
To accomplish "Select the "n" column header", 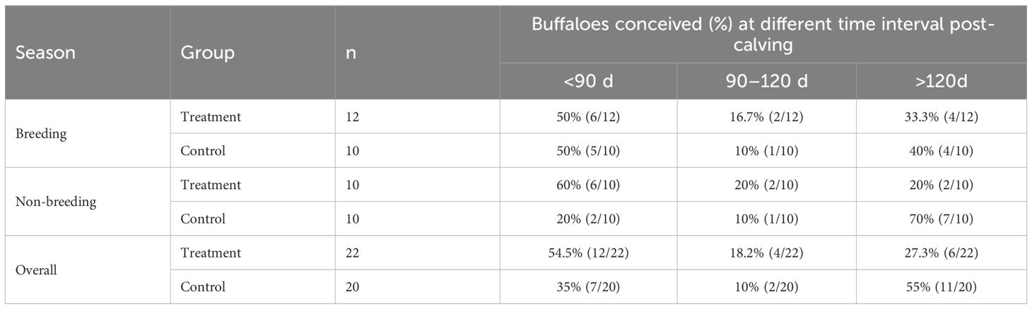I will coord(351,53).
